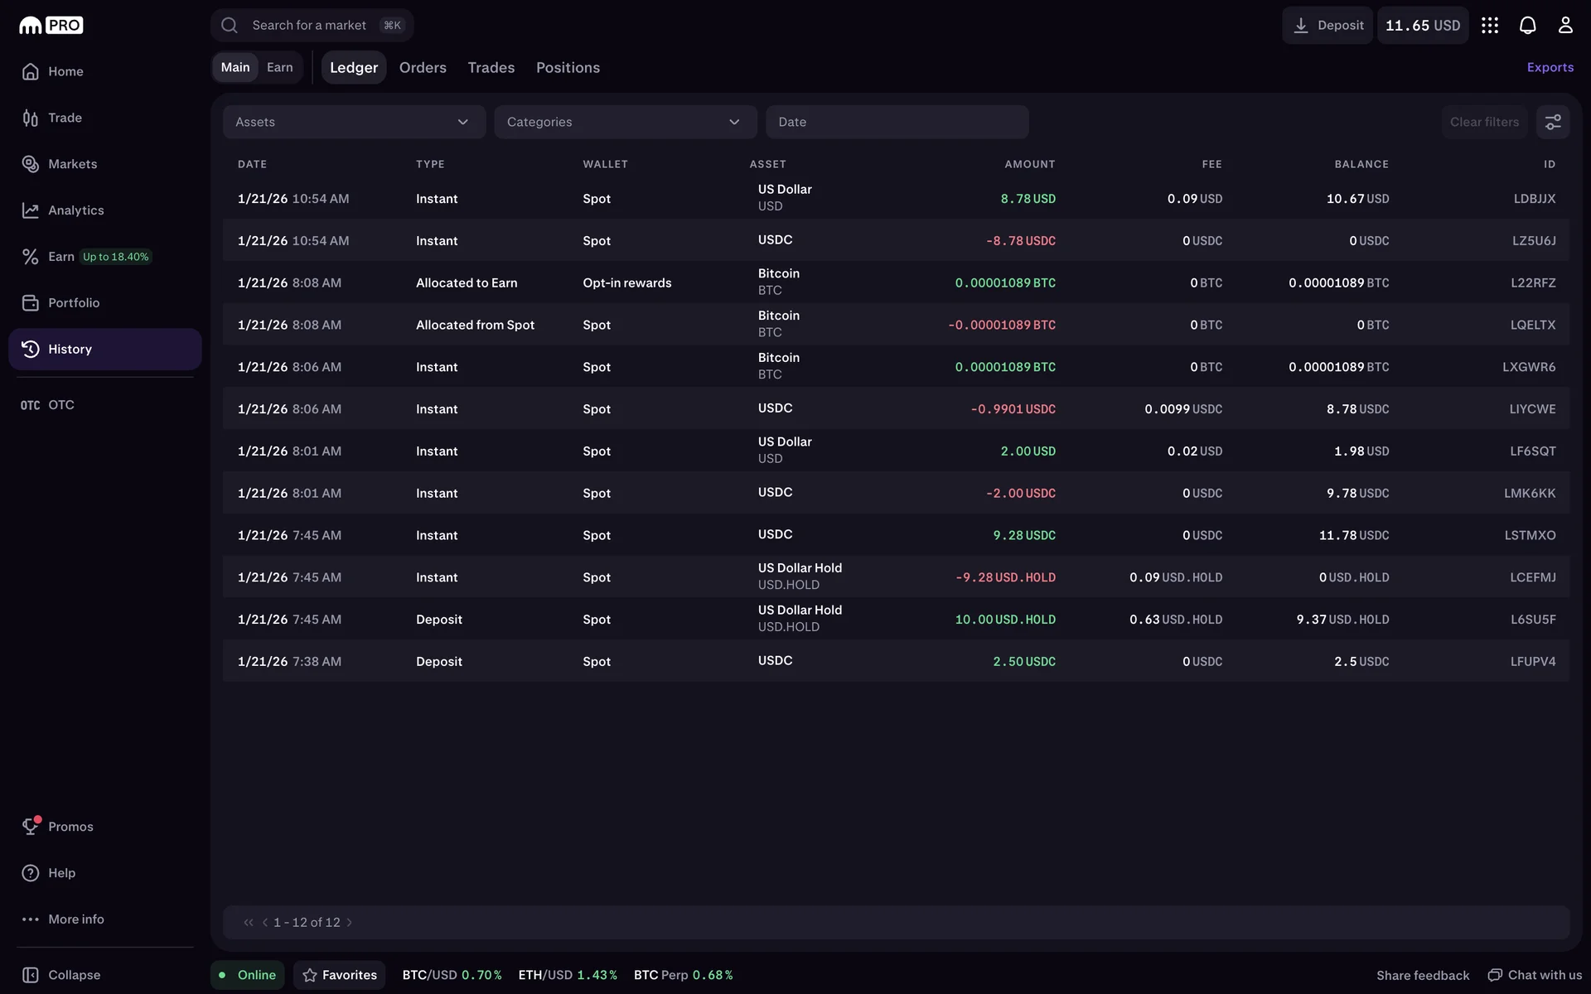
Task: Click the Online status indicator
Action: (x=247, y=975)
